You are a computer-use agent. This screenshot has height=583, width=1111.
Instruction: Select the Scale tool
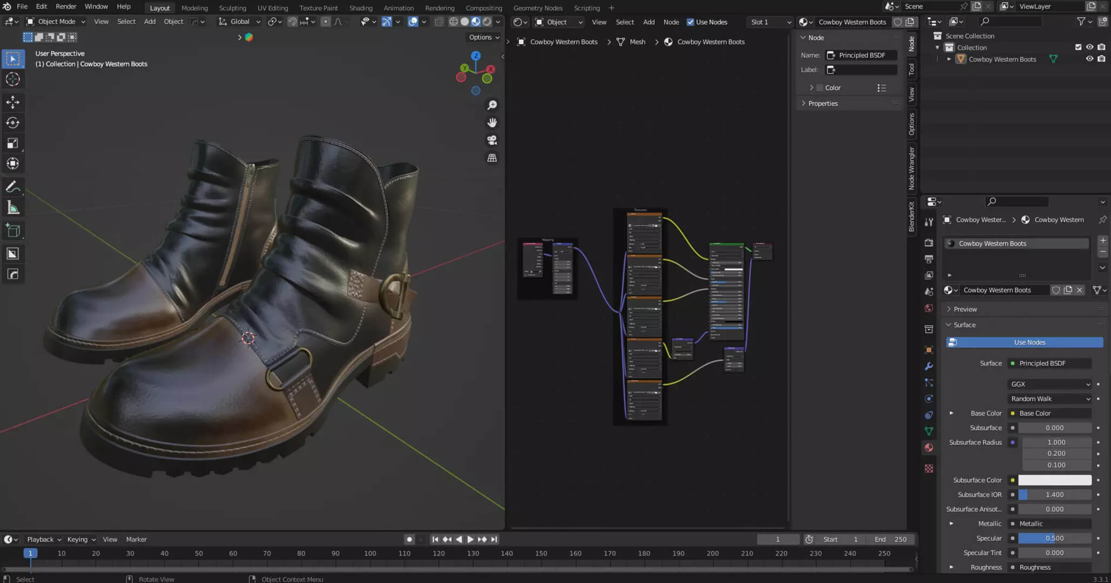pyautogui.click(x=13, y=143)
